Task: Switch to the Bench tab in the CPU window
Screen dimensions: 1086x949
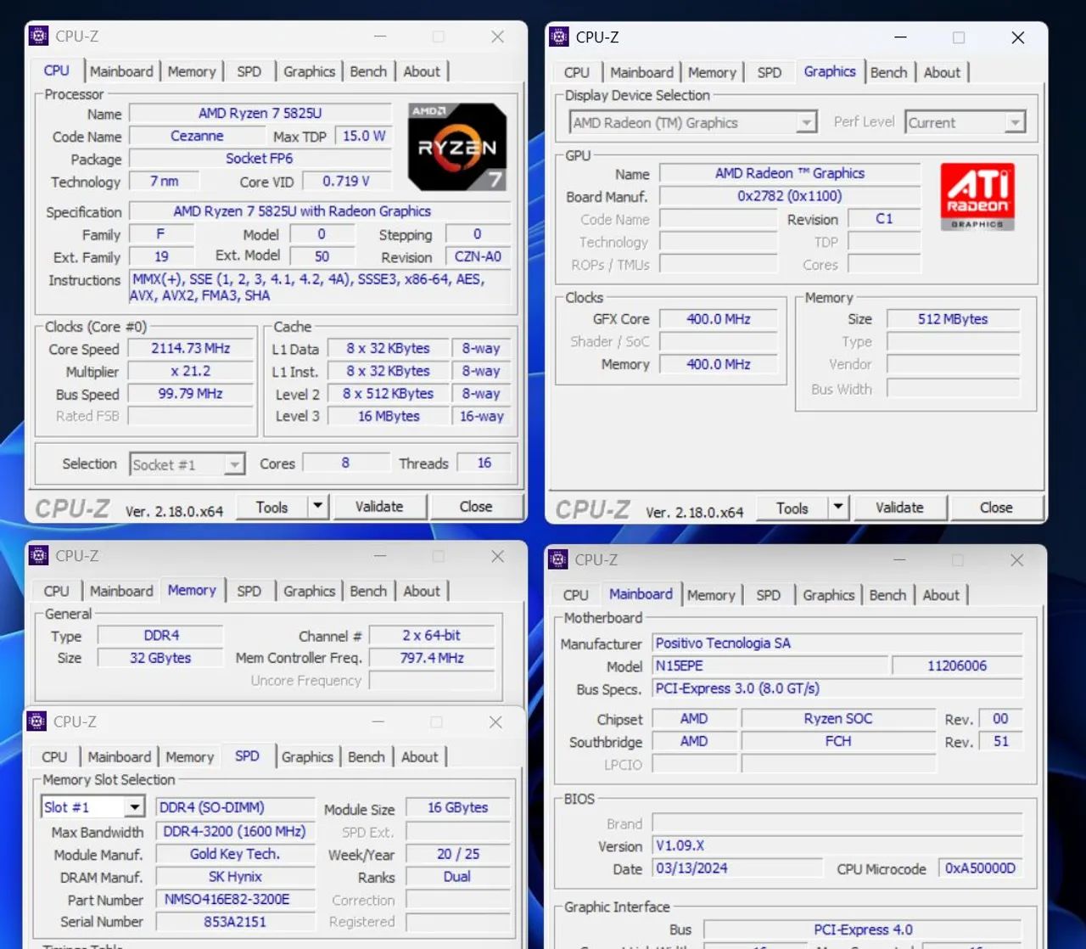Action: [x=368, y=70]
